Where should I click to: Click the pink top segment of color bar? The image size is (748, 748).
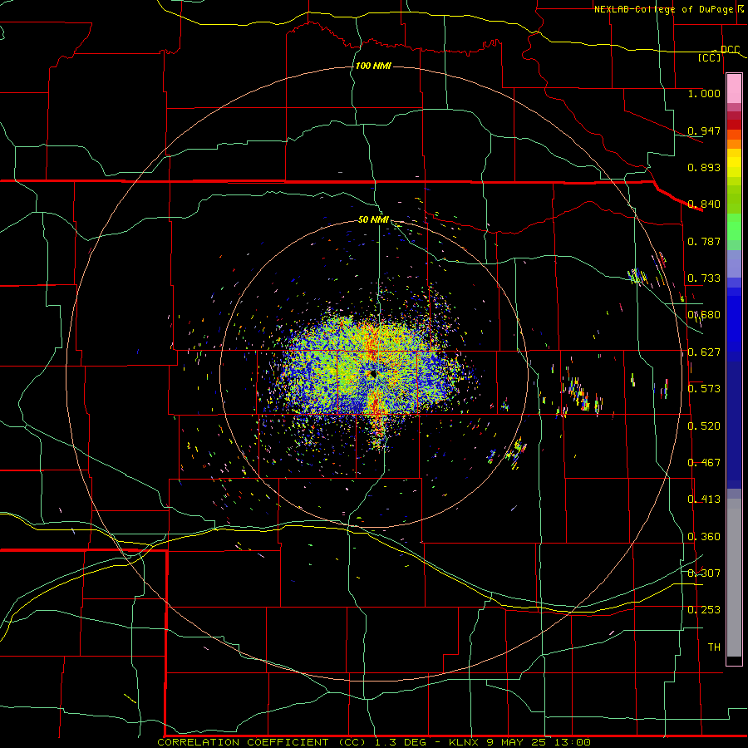(x=734, y=89)
